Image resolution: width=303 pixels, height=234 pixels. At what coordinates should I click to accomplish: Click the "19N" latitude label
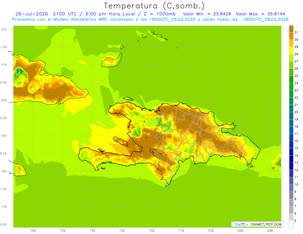click(4, 136)
